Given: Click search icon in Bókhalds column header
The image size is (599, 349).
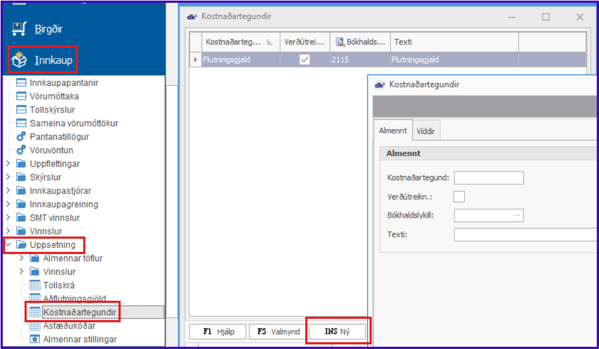Looking at the screenshot, I should point(340,42).
